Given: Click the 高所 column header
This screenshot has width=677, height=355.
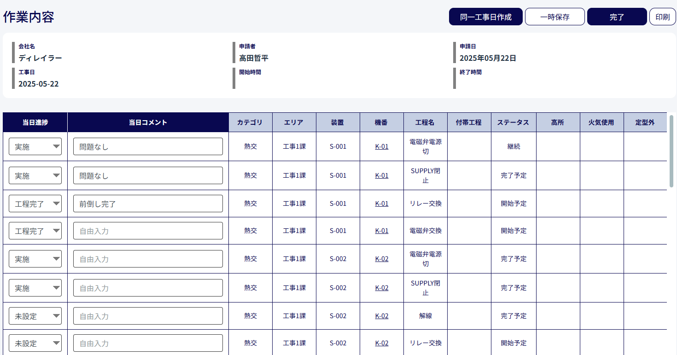Looking at the screenshot, I should pos(558,122).
